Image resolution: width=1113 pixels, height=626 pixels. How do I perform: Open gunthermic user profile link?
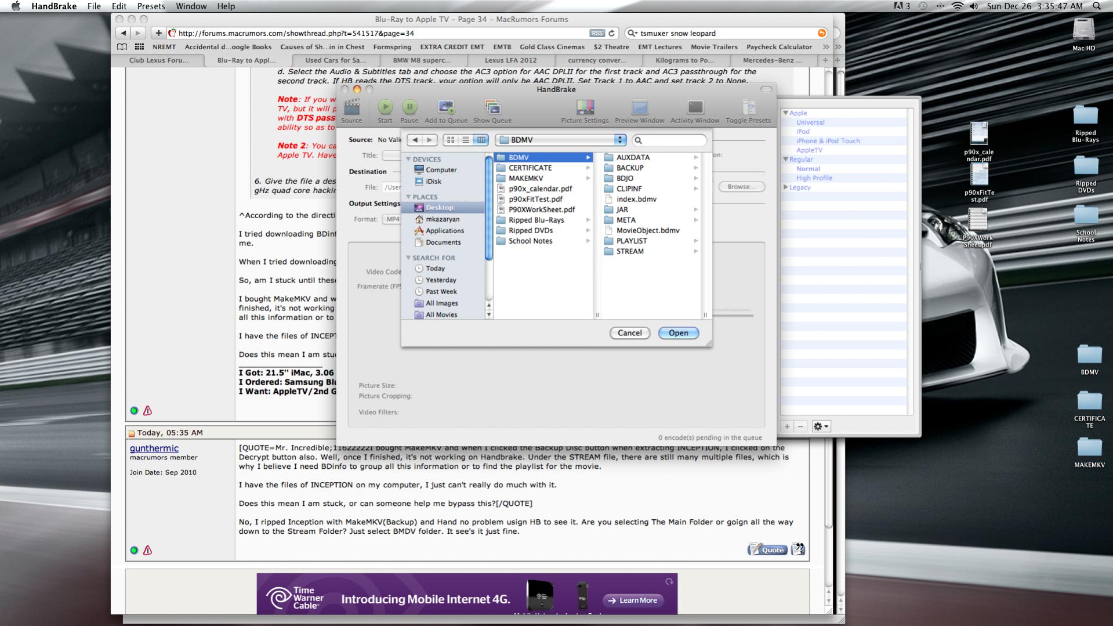click(x=154, y=448)
